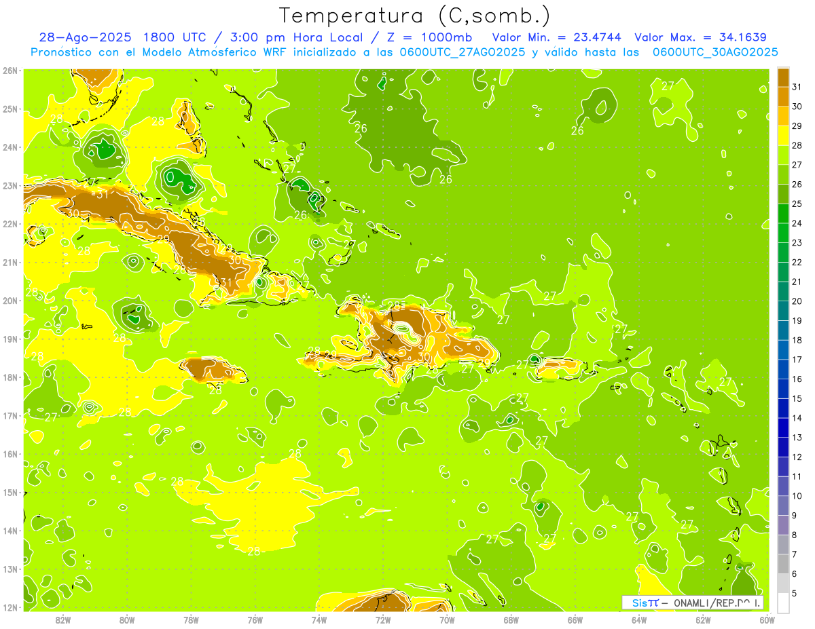The image size is (815, 629).
Task: Click the yellow legend swatch between 28 and 29
Action: 783,135
